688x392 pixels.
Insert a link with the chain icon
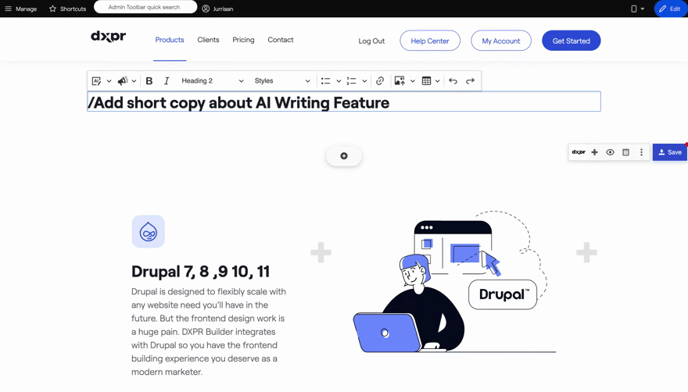click(x=380, y=81)
